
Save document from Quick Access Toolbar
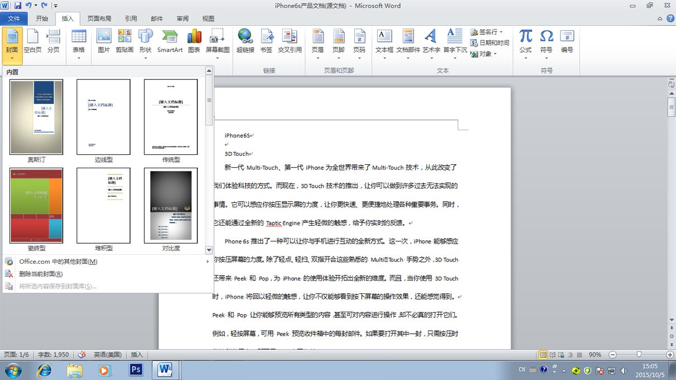(17, 6)
